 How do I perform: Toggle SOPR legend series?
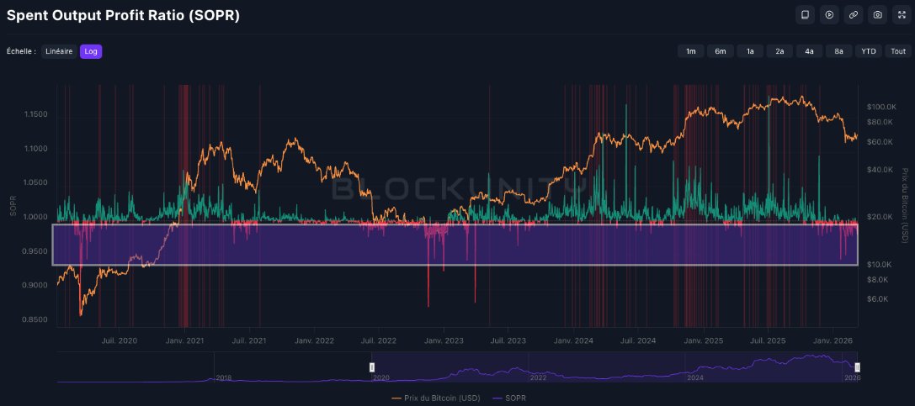509,398
